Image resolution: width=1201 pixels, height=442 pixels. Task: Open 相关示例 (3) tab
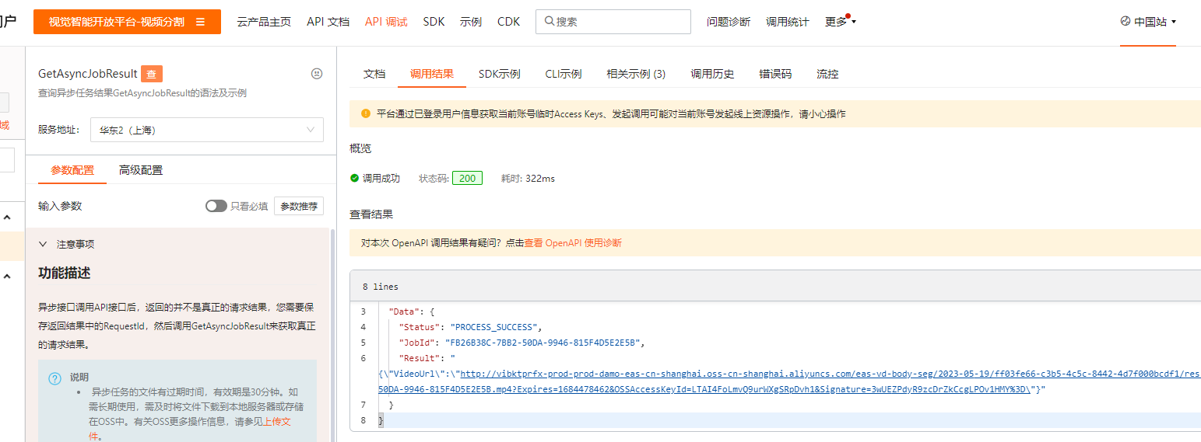point(636,74)
